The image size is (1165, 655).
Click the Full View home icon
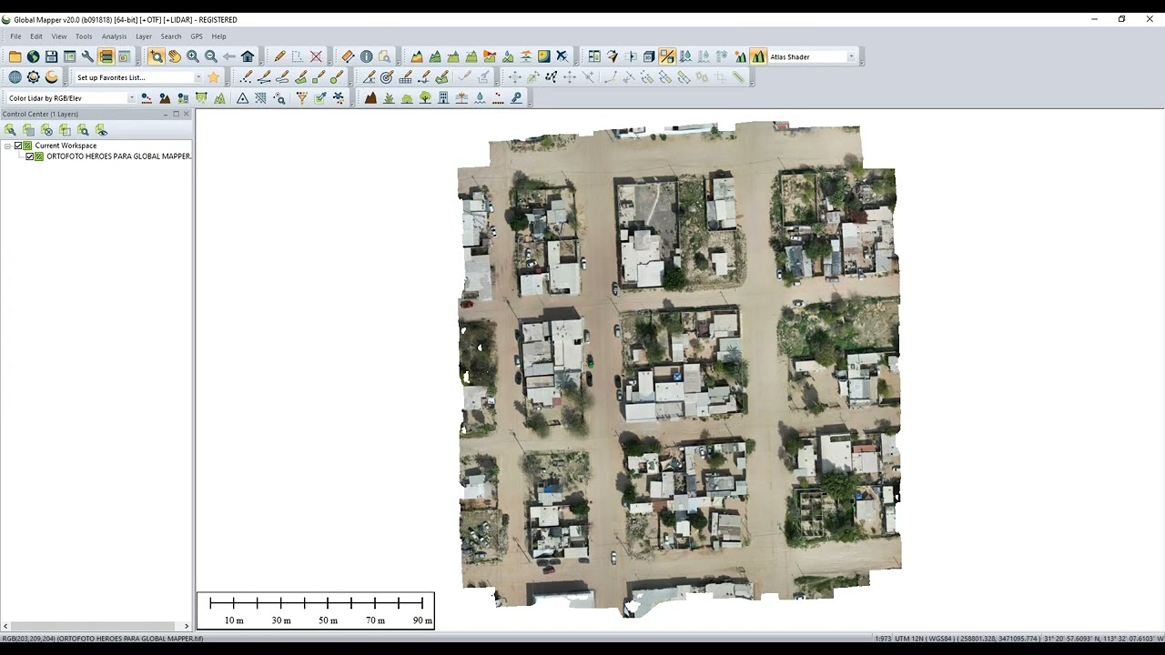248,56
